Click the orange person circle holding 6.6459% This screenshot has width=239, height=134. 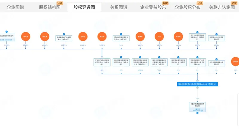(x=83, y=36)
